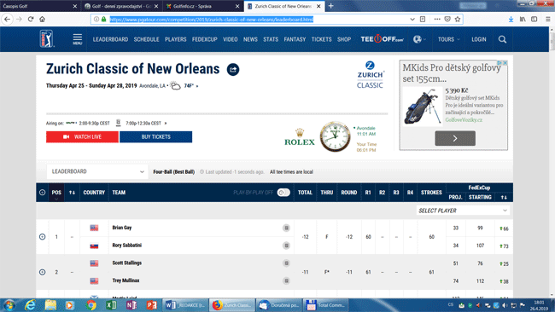The width and height of the screenshot is (555, 312).
Task: Launch Excel from the taskbar
Action: pos(111,305)
